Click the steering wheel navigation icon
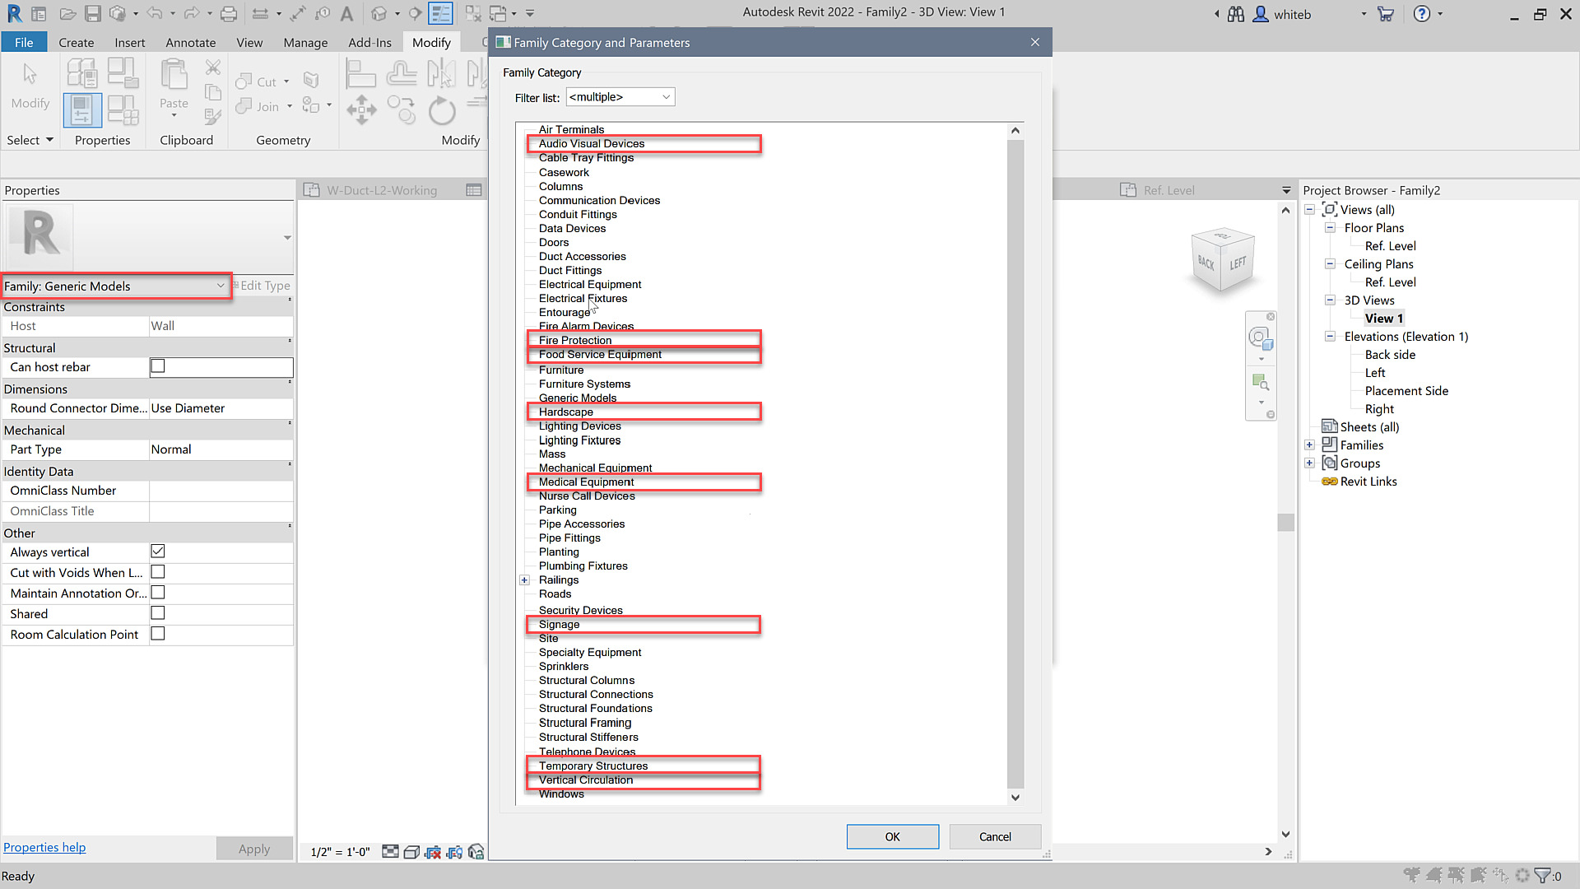Screen dimensions: 1580x889 point(1260,337)
